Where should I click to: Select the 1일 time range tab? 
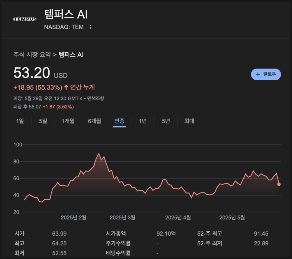click(x=20, y=121)
